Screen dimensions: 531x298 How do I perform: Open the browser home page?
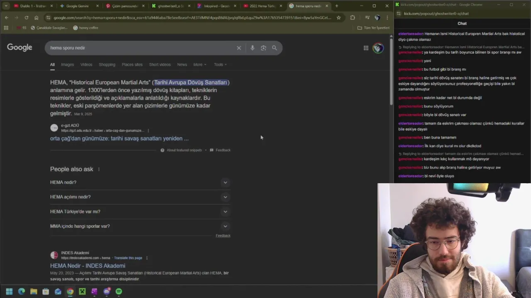[x=37, y=18]
